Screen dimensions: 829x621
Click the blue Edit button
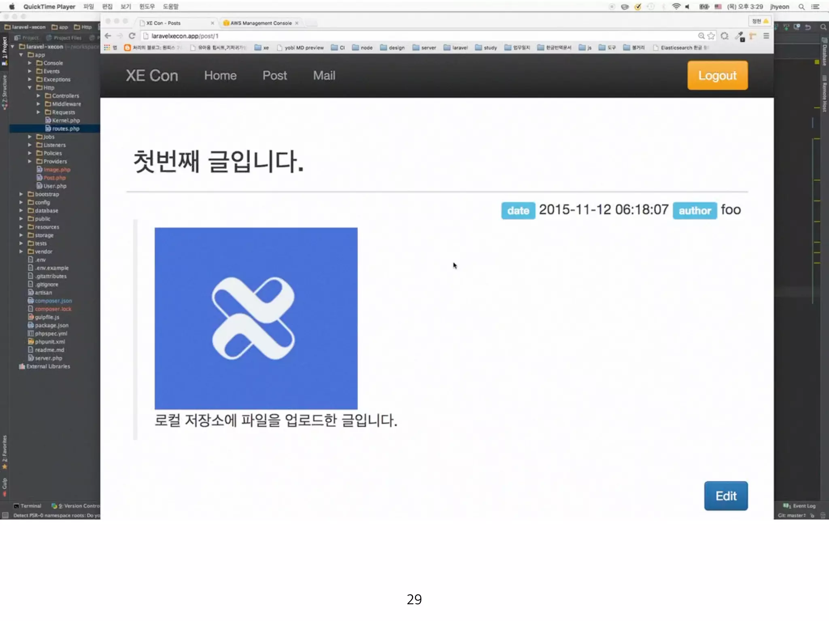point(726,496)
